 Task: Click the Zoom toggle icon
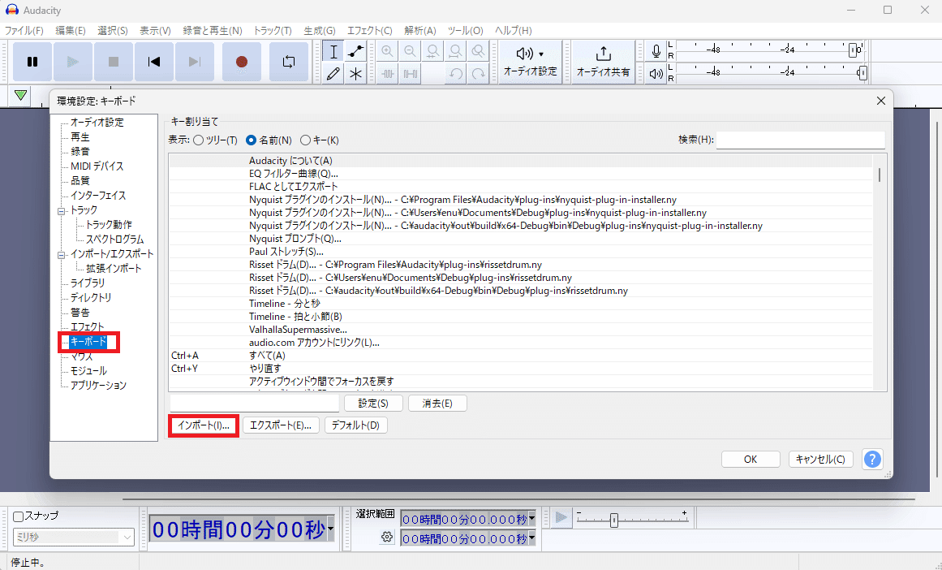pyautogui.click(x=478, y=52)
